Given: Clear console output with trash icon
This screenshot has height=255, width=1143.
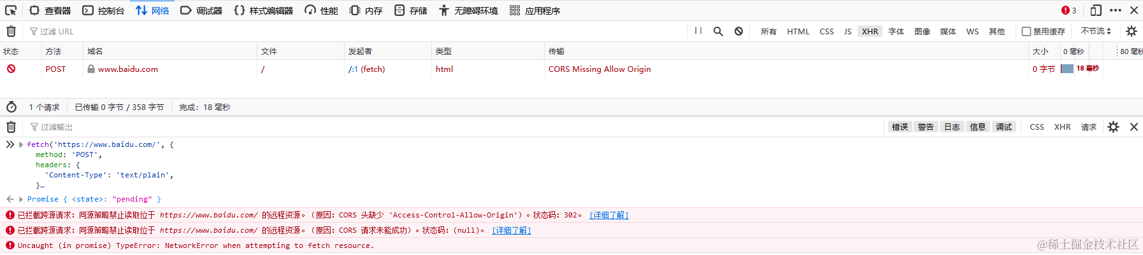Looking at the screenshot, I should click(x=11, y=127).
